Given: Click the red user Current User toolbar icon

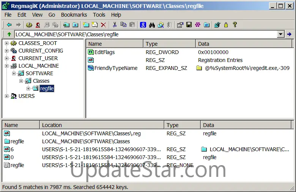Looking at the screenshot, I should pos(38,25).
